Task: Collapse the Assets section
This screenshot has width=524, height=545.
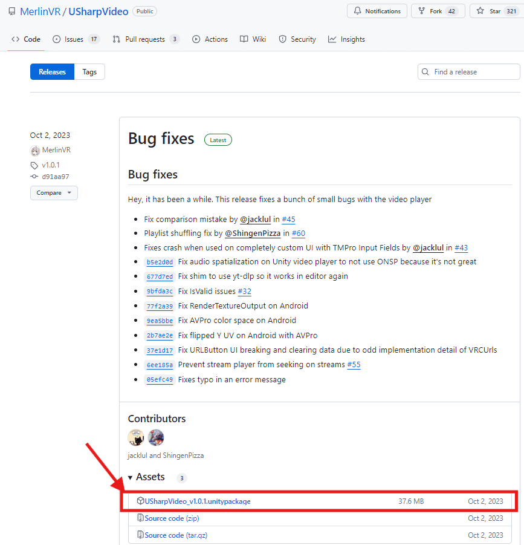Action: click(x=146, y=477)
